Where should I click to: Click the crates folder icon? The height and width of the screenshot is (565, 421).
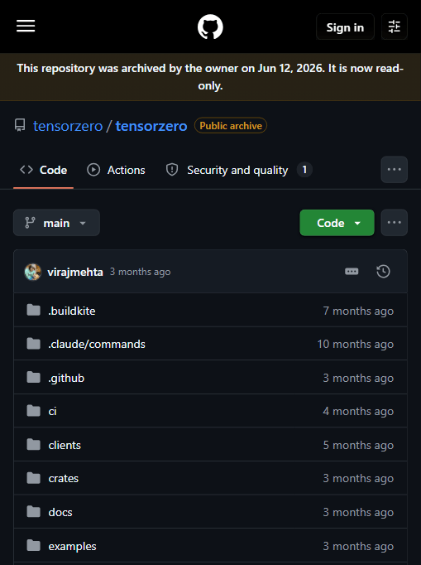coord(33,478)
